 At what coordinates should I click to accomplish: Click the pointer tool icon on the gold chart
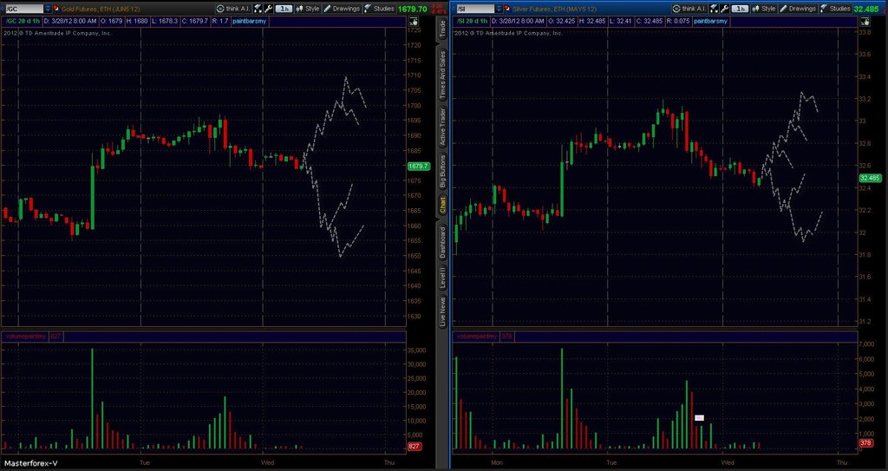pyautogui.click(x=414, y=22)
